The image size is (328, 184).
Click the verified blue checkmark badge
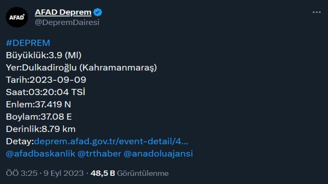[98, 11]
